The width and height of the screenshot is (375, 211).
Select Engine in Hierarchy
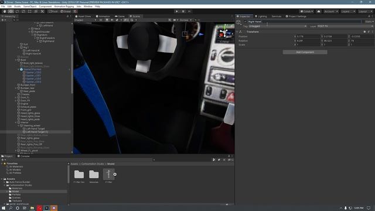24,104
